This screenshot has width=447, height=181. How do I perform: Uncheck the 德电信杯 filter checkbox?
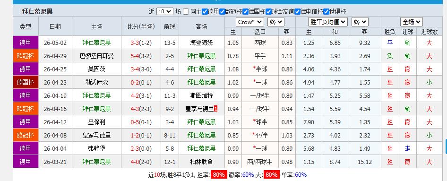point(297,12)
